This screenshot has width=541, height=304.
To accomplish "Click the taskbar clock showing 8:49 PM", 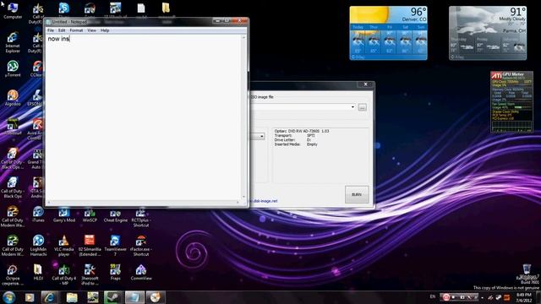I will pyautogui.click(x=524, y=297).
